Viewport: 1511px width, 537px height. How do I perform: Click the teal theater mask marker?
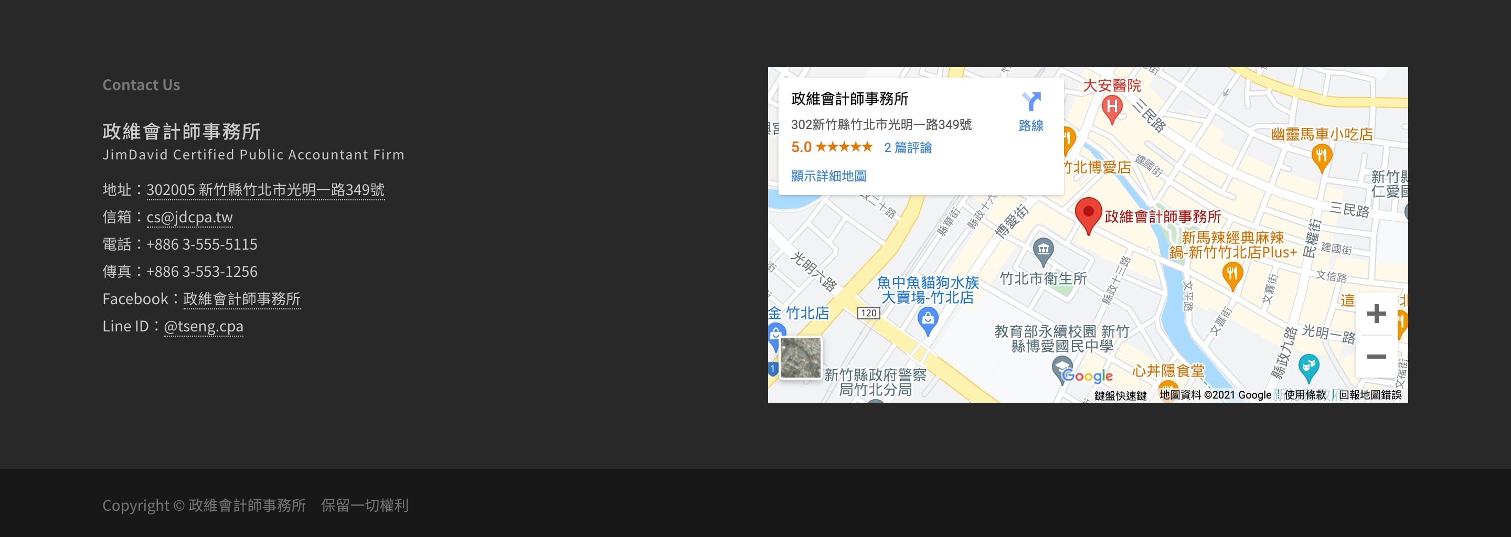1308,368
